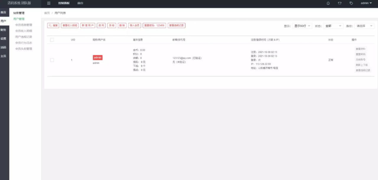Tick the select-all header checkbox

click(52, 40)
